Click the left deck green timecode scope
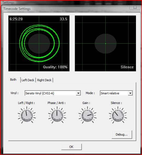The image size is (142, 155). pos(39,43)
